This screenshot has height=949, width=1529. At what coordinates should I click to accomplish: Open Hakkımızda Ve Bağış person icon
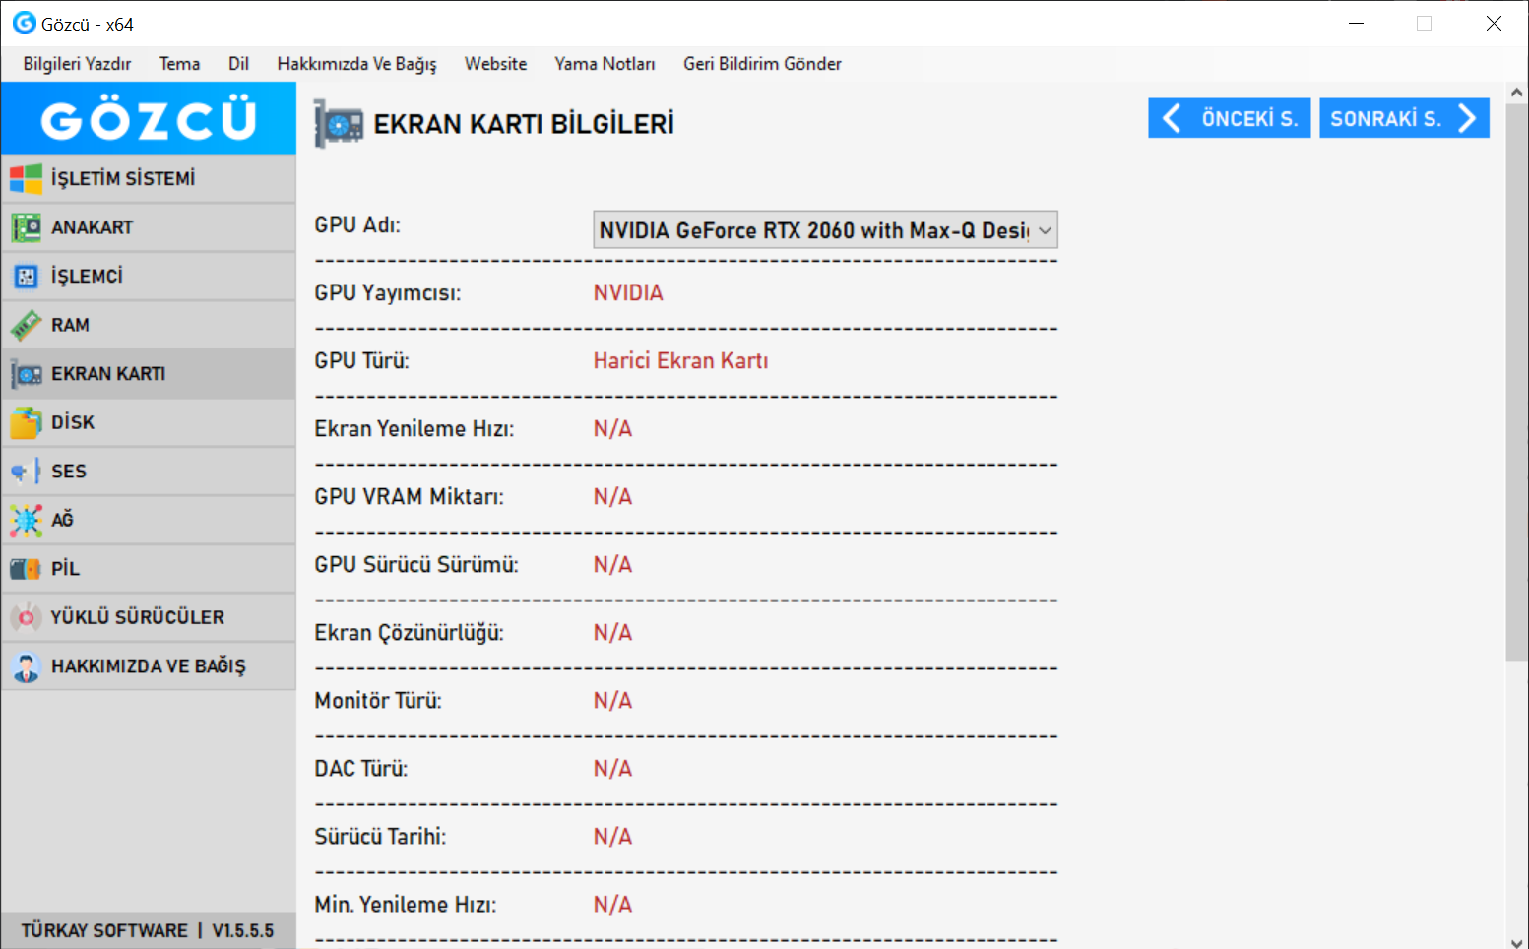coord(26,666)
